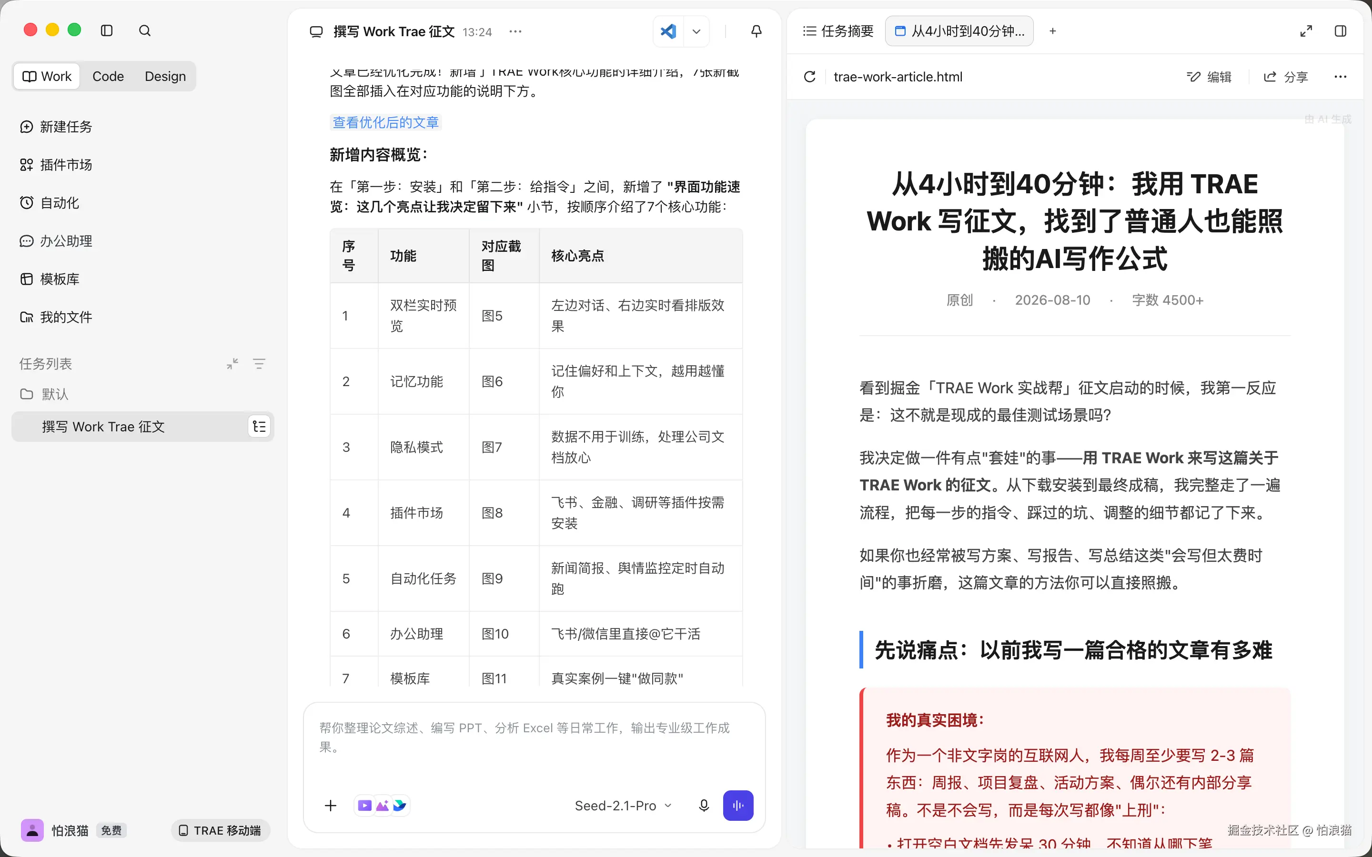Toggle the left sidebar panel icon

[x=107, y=30]
